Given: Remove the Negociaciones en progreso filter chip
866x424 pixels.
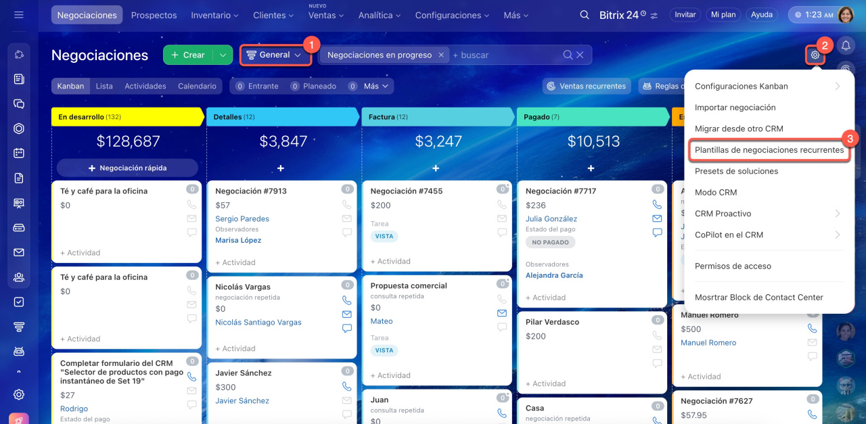Looking at the screenshot, I should [x=441, y=55].
